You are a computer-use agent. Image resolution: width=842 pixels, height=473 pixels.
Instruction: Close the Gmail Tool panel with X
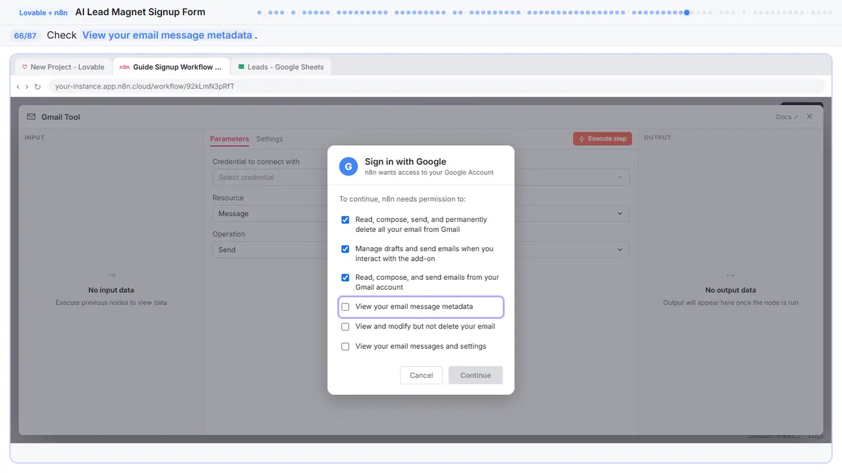(x=810, y=117)
